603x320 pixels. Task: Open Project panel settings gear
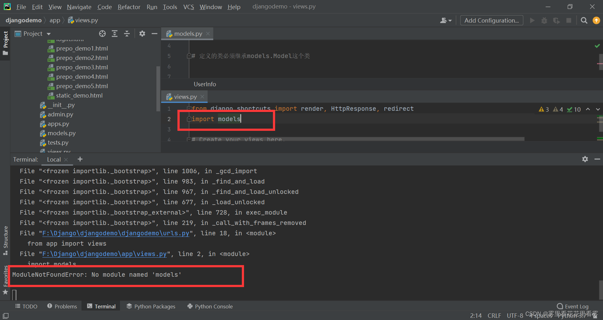[142, 34]
